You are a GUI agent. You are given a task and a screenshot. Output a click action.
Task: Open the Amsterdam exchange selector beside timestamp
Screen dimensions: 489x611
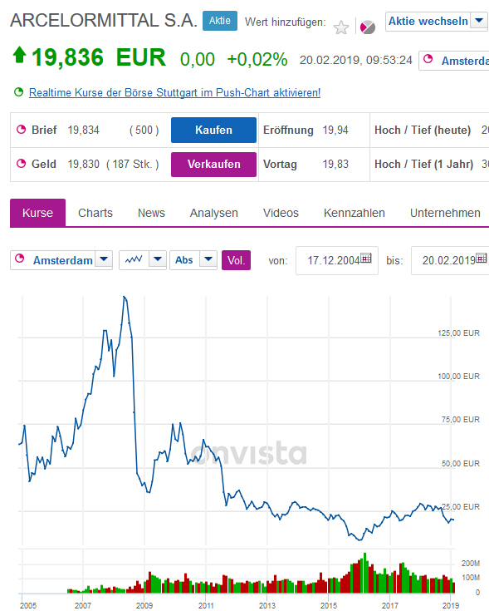click(454, 61)
